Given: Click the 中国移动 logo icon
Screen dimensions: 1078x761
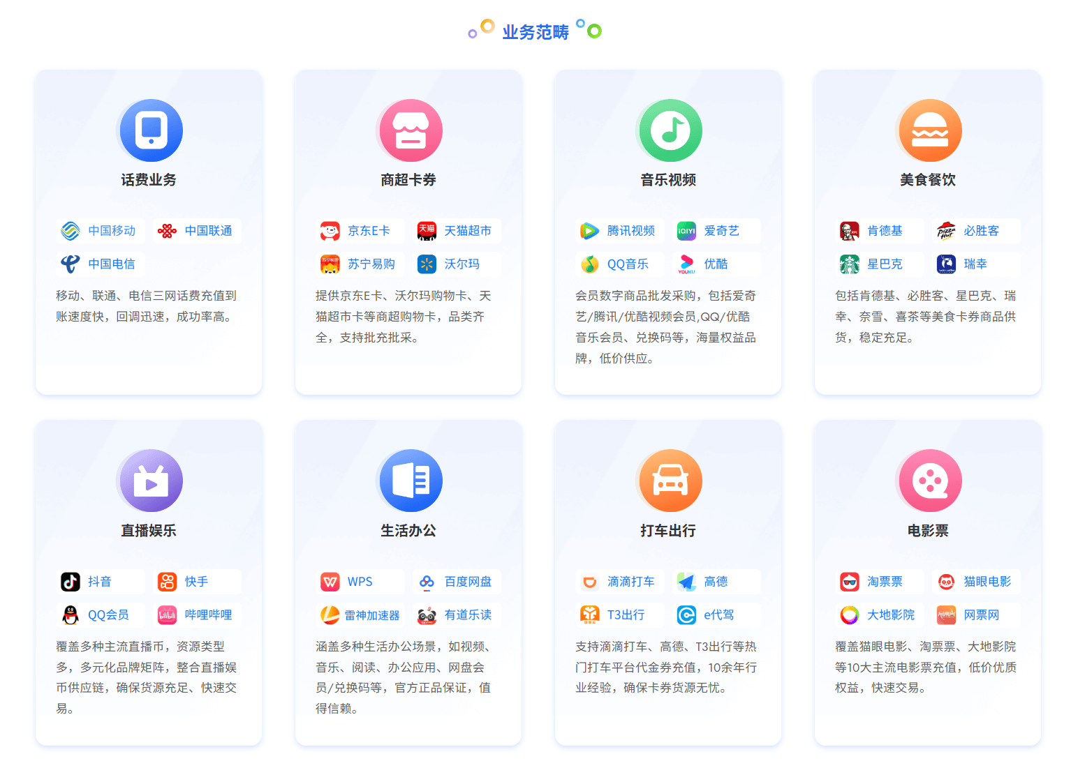Looking at the screenshot, I should [71, 231].
